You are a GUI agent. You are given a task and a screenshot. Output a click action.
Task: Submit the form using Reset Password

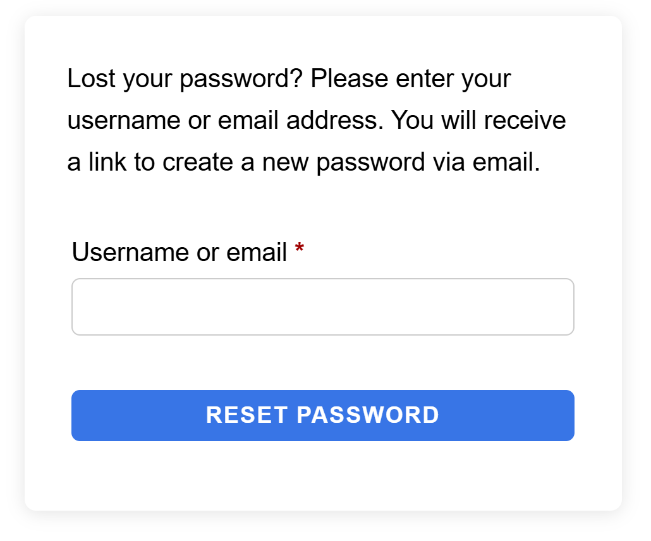[x=322, y=415]
